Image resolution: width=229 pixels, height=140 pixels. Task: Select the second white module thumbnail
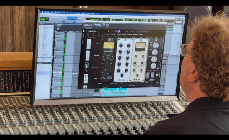click(x=88, y=55)
